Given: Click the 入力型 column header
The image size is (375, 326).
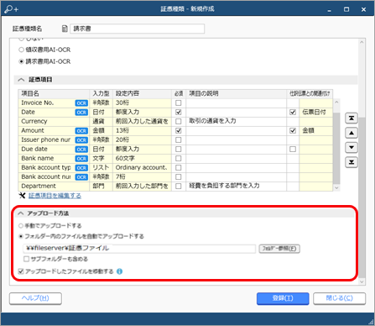Looking at the screenshot, I should [x=101, y=94].
